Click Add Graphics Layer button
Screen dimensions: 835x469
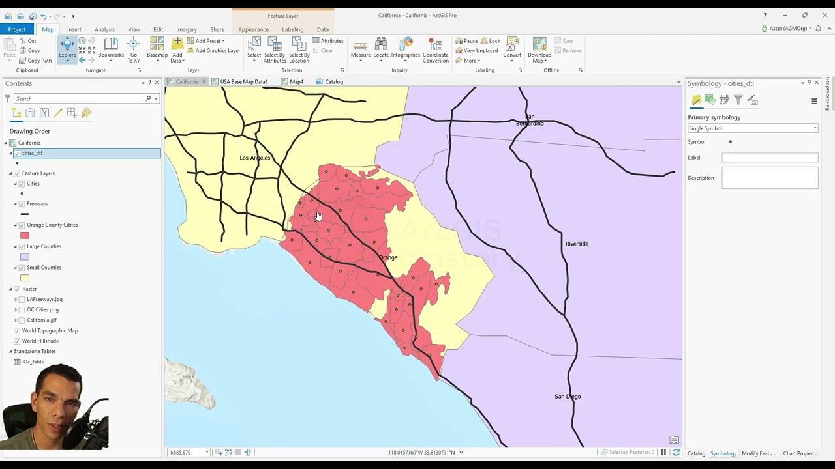[213, 51]
